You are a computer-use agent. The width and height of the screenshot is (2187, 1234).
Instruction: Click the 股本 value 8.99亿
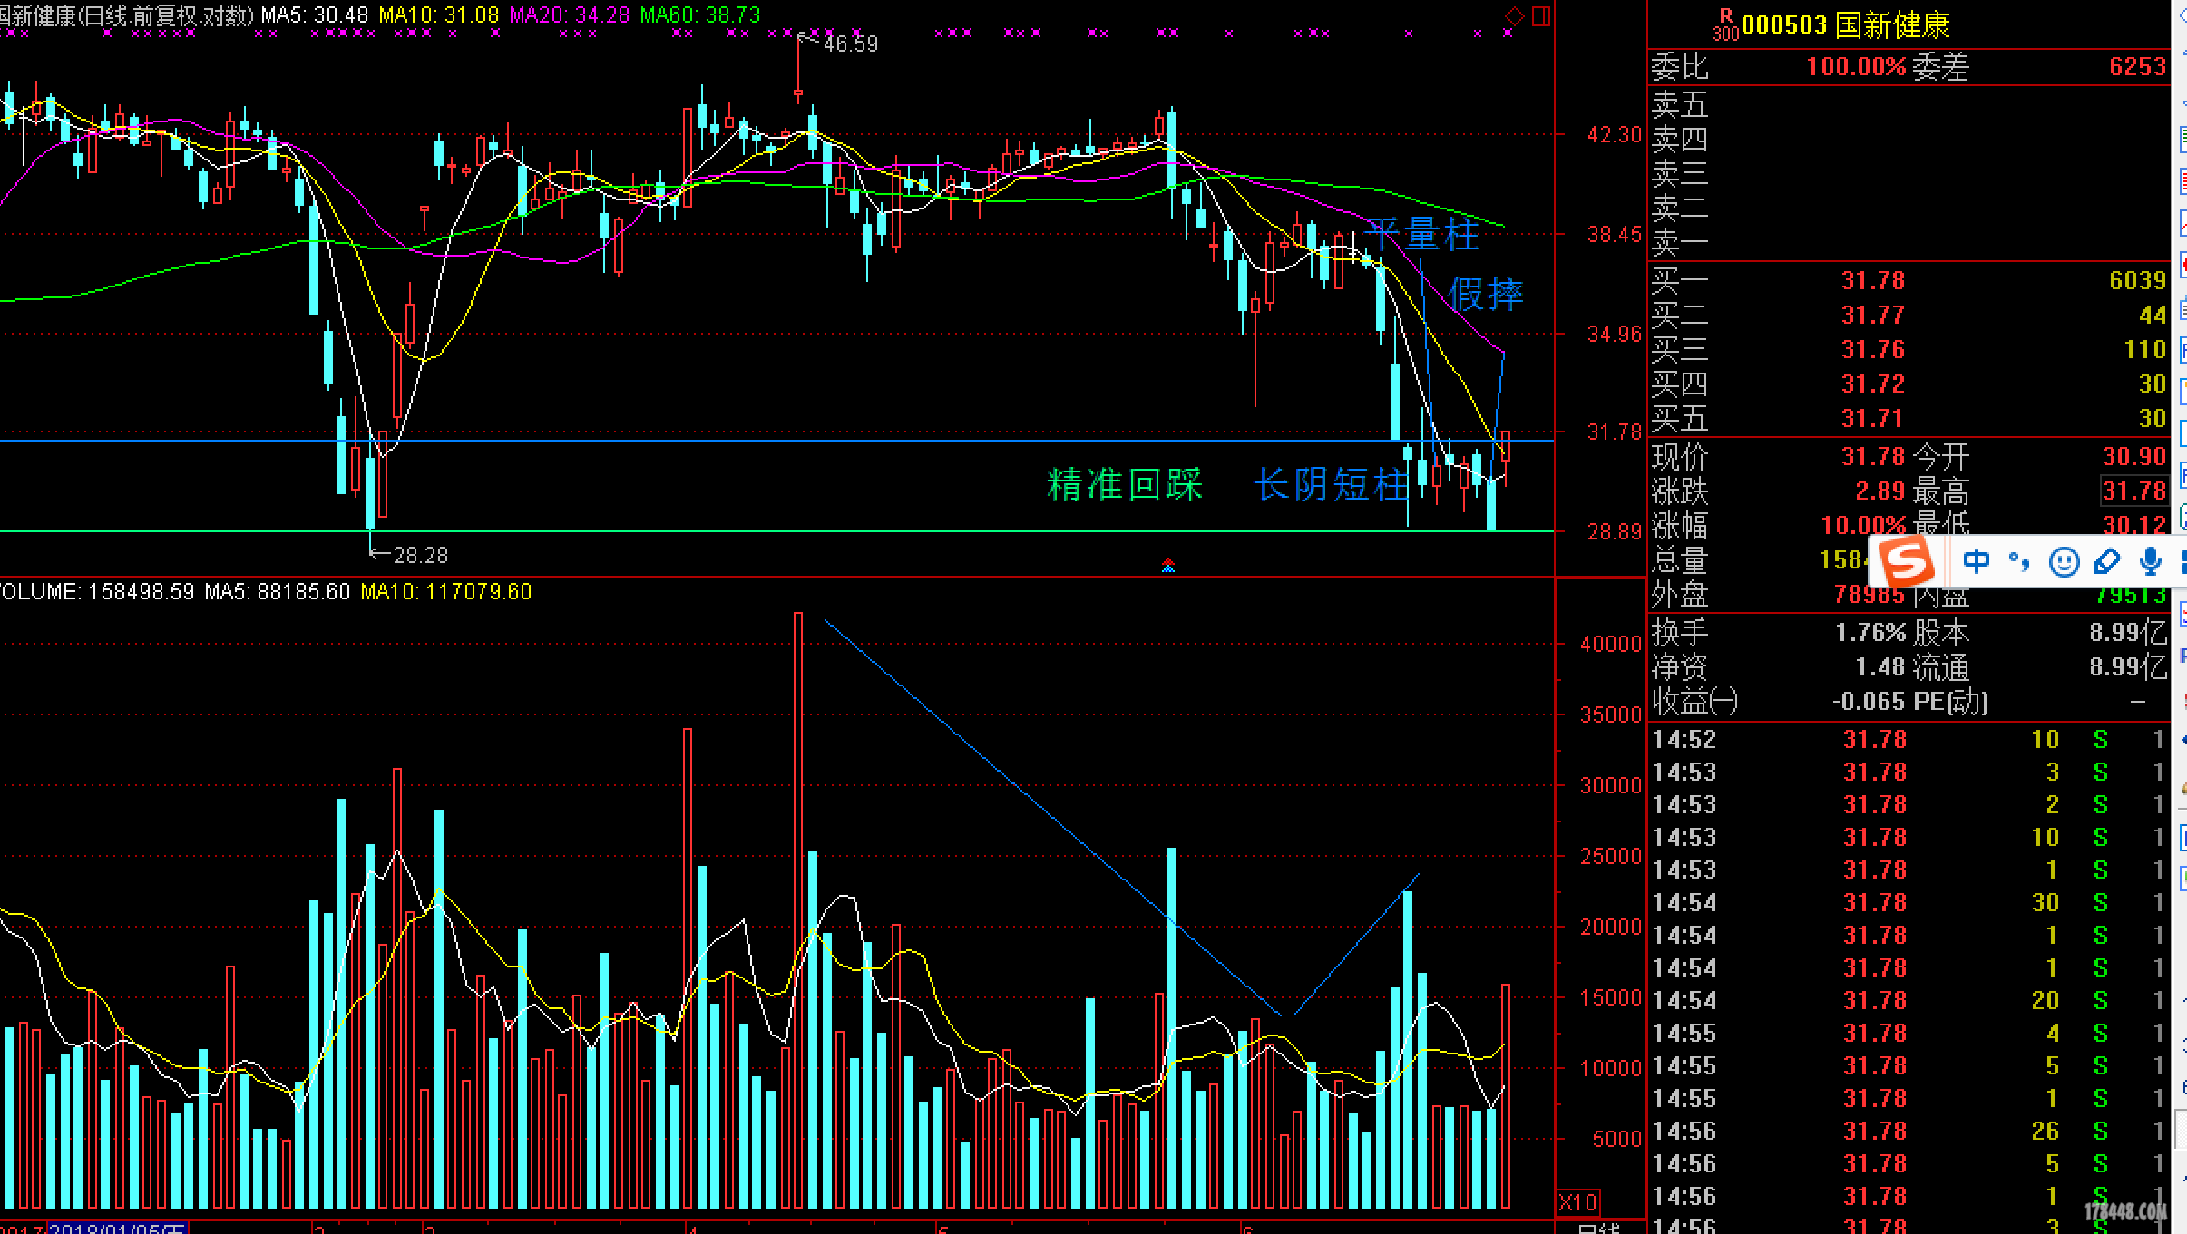click(2128, 632)
